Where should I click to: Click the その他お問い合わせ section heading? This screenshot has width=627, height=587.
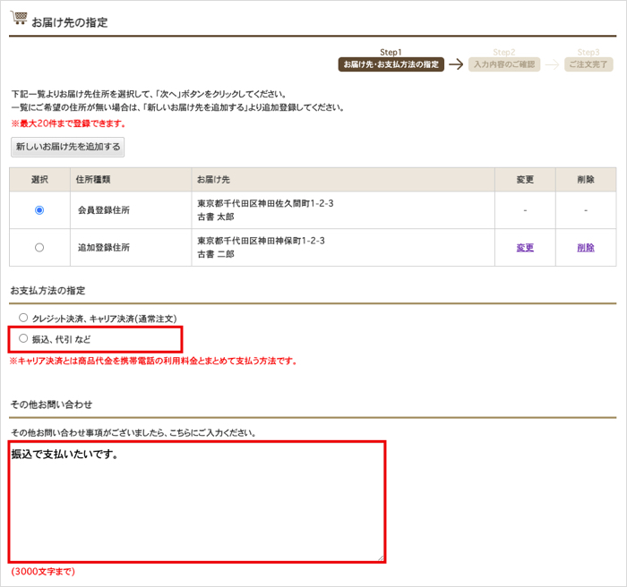(51, 404)
